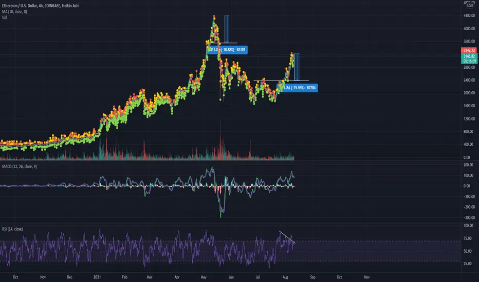Click the 800.00 price axis label
Screen dimensions: 479x282
[x=468, y=132]
